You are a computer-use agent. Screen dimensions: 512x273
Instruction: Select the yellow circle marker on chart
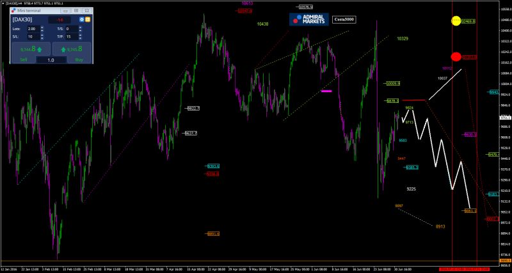coord(456,21)
